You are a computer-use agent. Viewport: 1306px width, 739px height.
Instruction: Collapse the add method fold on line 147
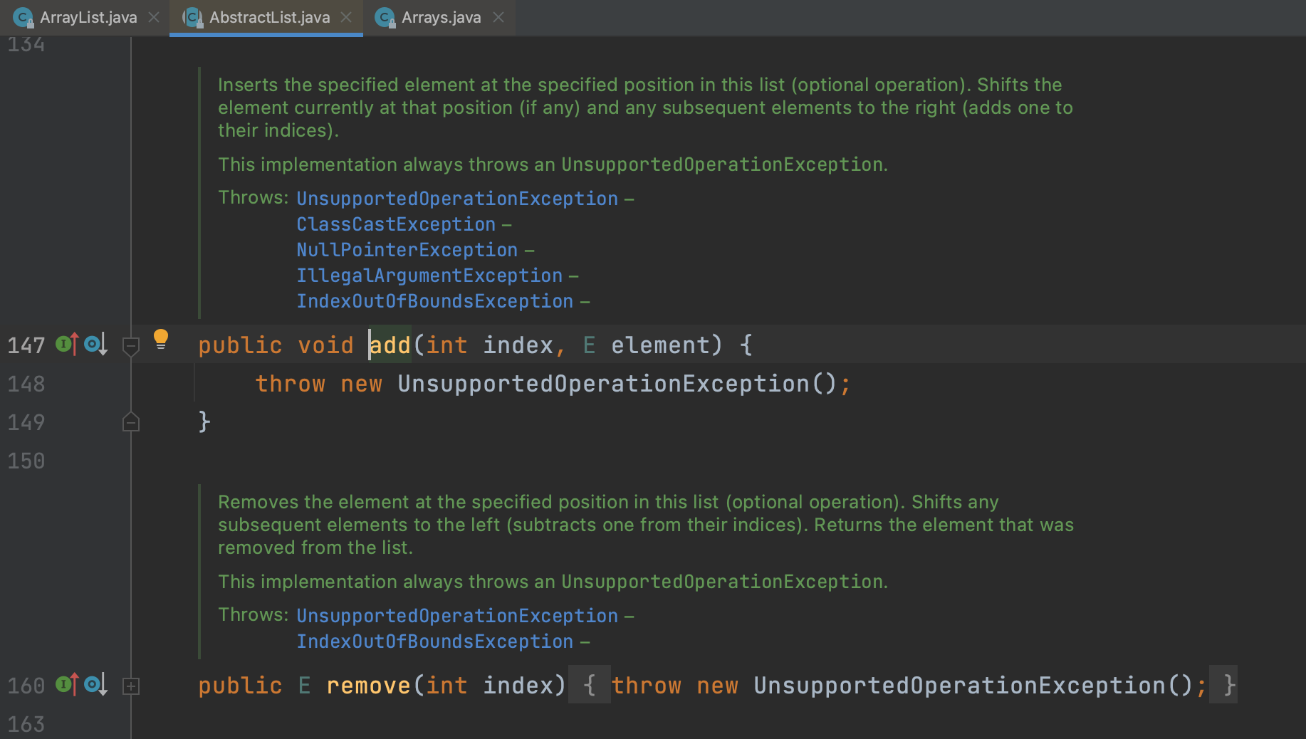click(x=131, y=346)
